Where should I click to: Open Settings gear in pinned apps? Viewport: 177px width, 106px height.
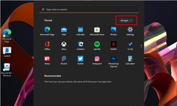click(x=130, y=31)
